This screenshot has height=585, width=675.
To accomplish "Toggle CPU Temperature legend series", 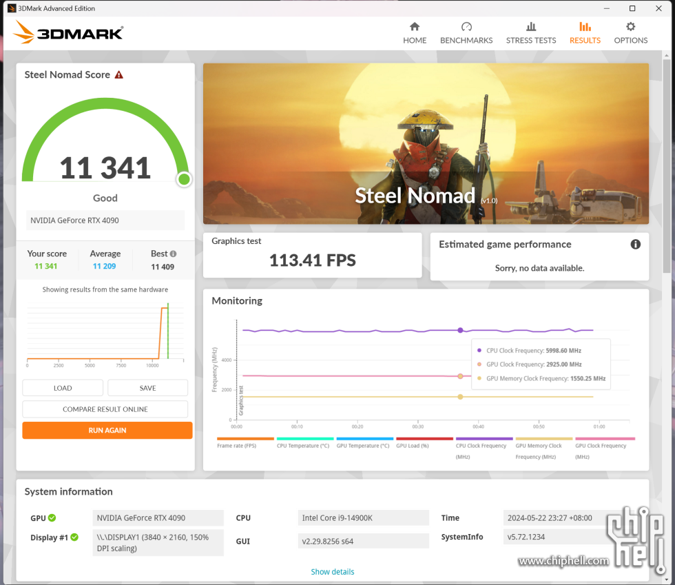I will pyautogui.click(x=304, y=443).
